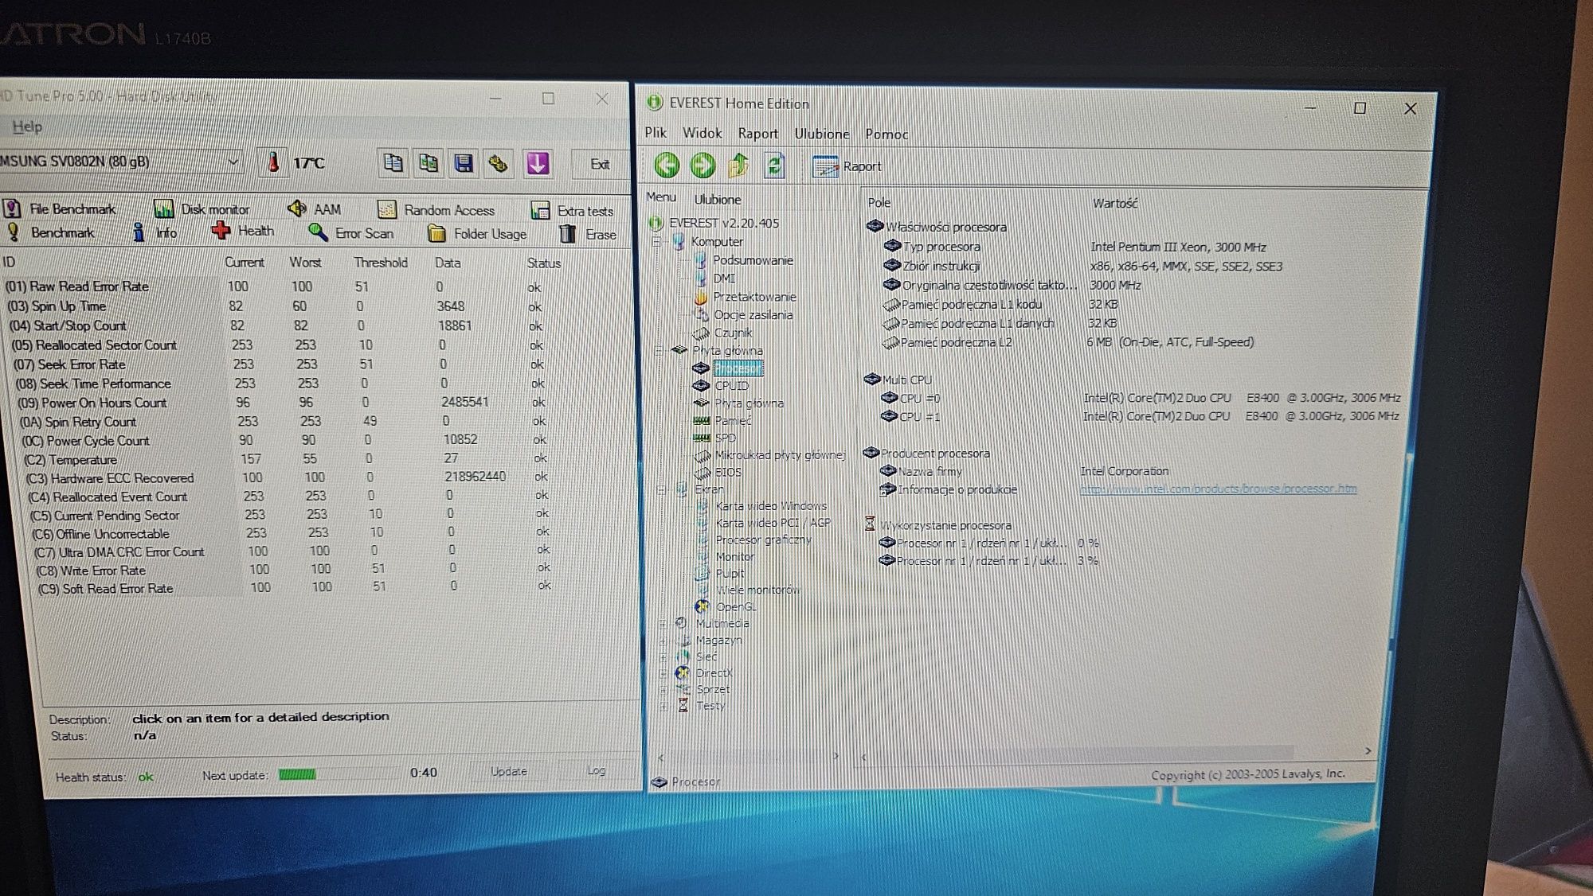This screenshot has width=1593, height=896.
Task: Click the HD Tune copy info icon
Action: coord(393,163)
